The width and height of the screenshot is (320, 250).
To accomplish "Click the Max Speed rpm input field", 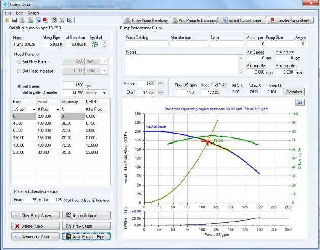I will click(284, 58).
